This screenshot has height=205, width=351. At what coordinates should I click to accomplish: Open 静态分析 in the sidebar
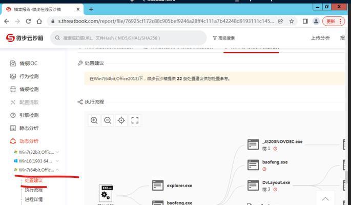(x=24, y=128)
